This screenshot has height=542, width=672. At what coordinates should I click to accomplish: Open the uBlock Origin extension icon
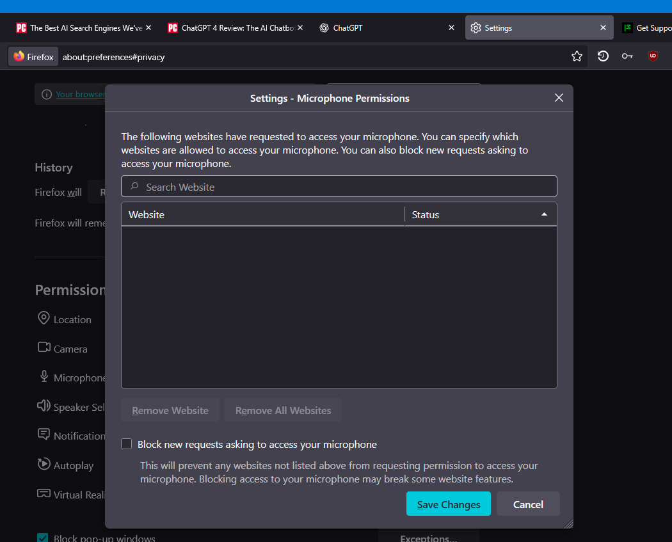[x=653, y=56]
